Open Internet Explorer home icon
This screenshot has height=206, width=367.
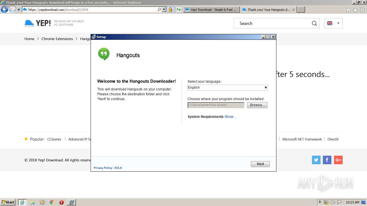tap(348, 10)
